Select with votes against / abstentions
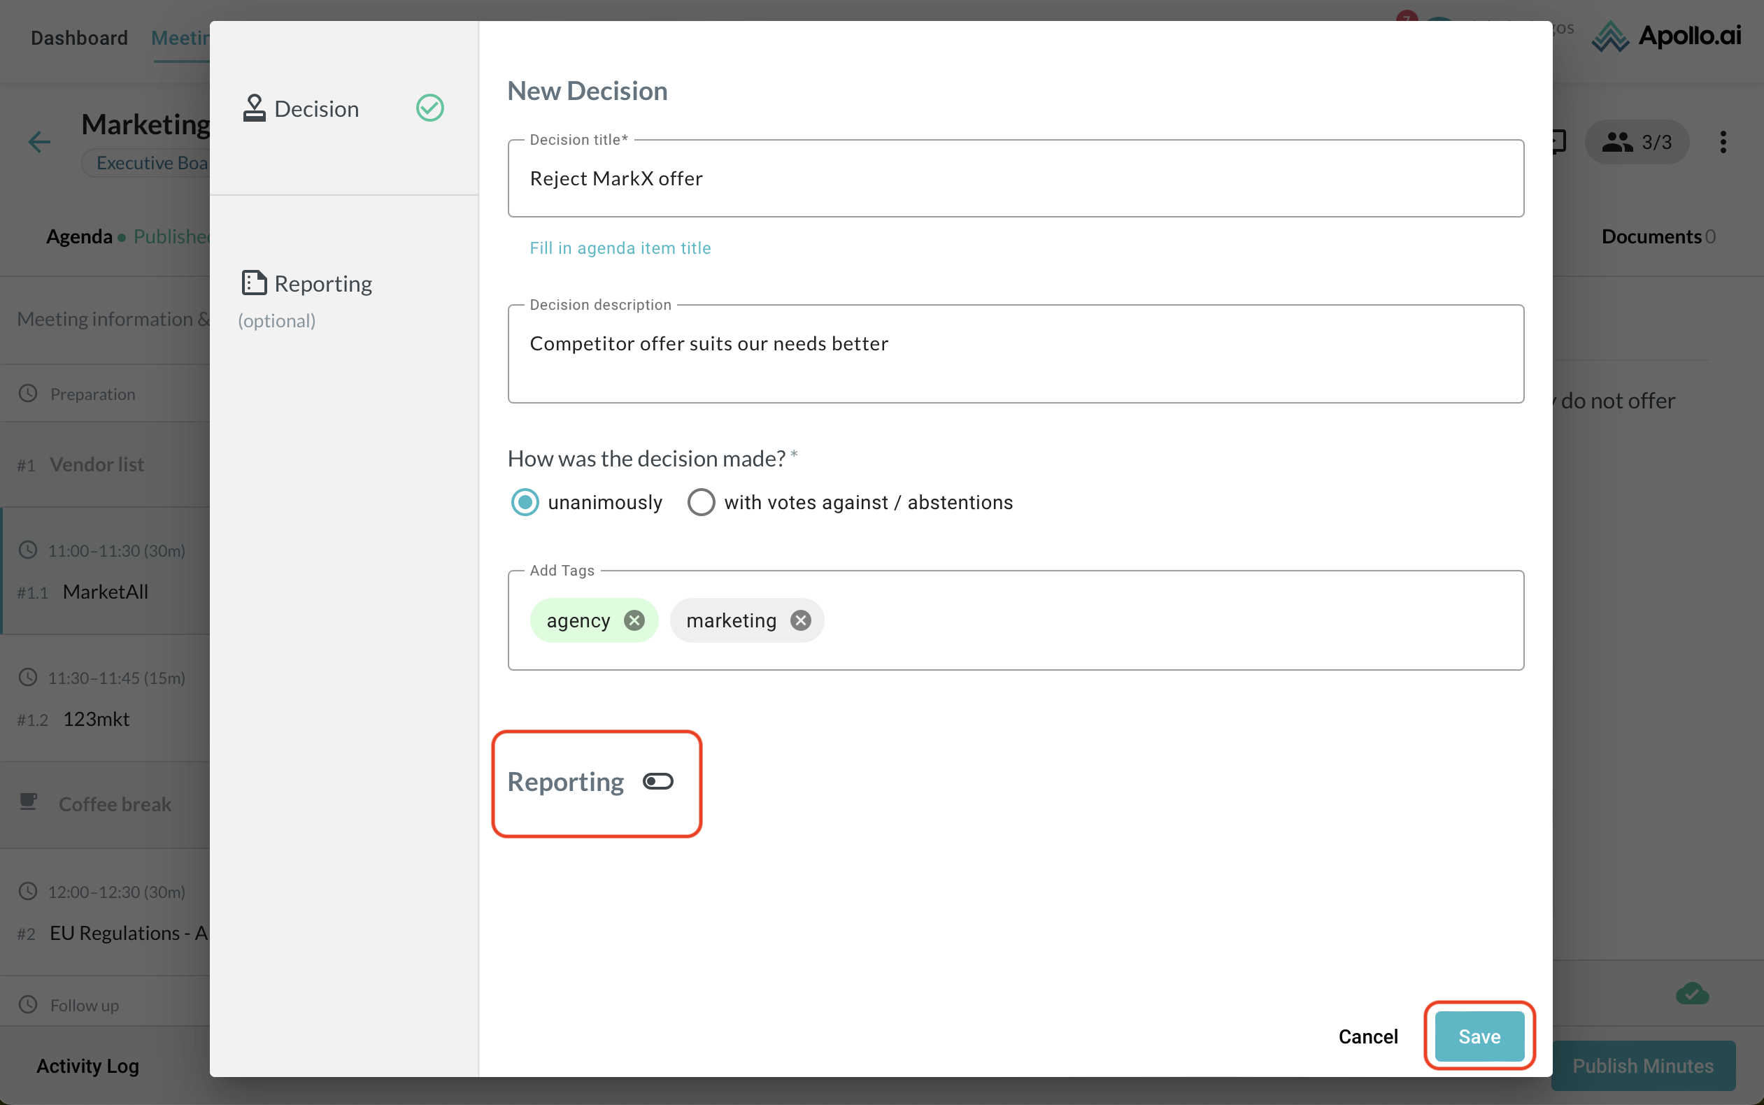1764x1105 pixels. click(701, 502)
